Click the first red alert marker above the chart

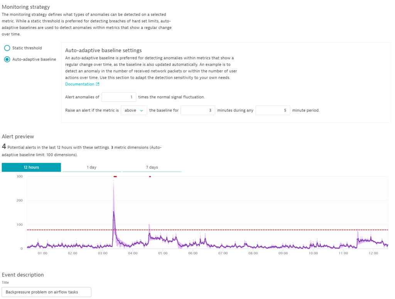point(115,177)
